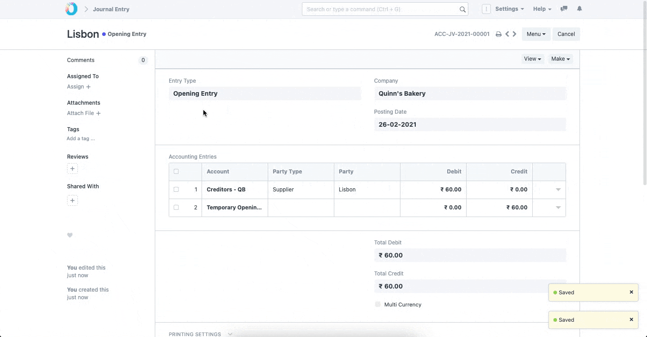Screen dimensions: 647x337
Task: Click the Party column header
Action: click(x=367, y=172)
